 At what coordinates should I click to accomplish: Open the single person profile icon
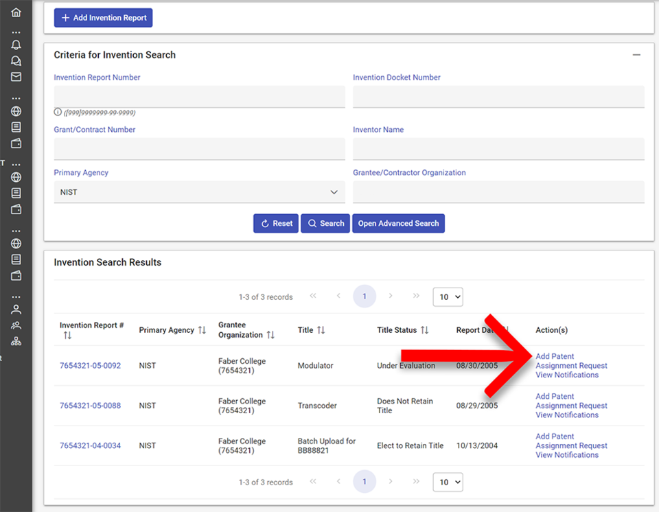(x=16, y=309)
